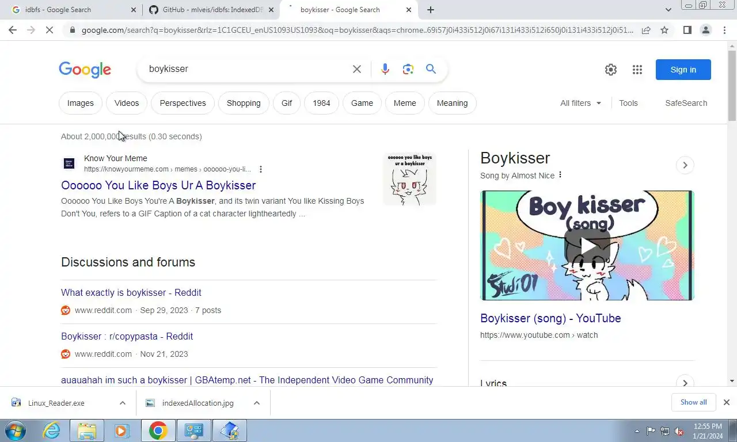Click the Google logo
Screen dimensions: 737x442
(x=85, y=70)
